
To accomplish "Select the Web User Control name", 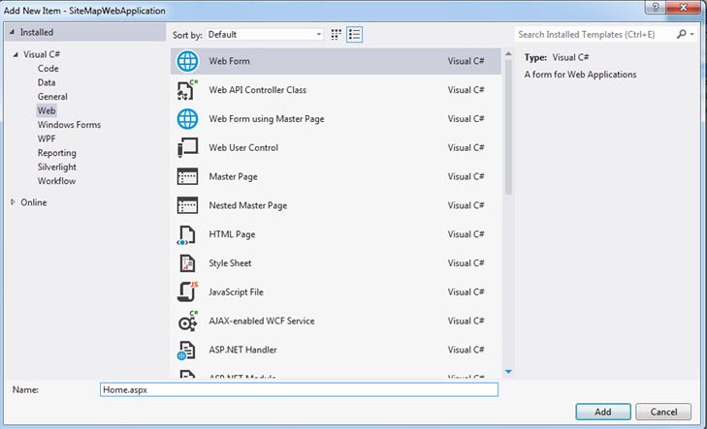I will point(243,147).
